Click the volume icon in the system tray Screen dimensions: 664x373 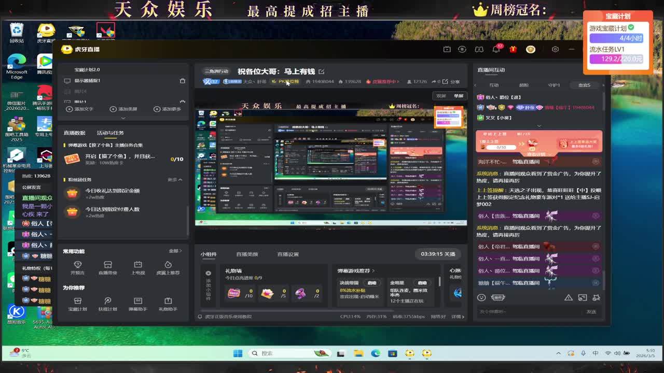coord(617,353)
